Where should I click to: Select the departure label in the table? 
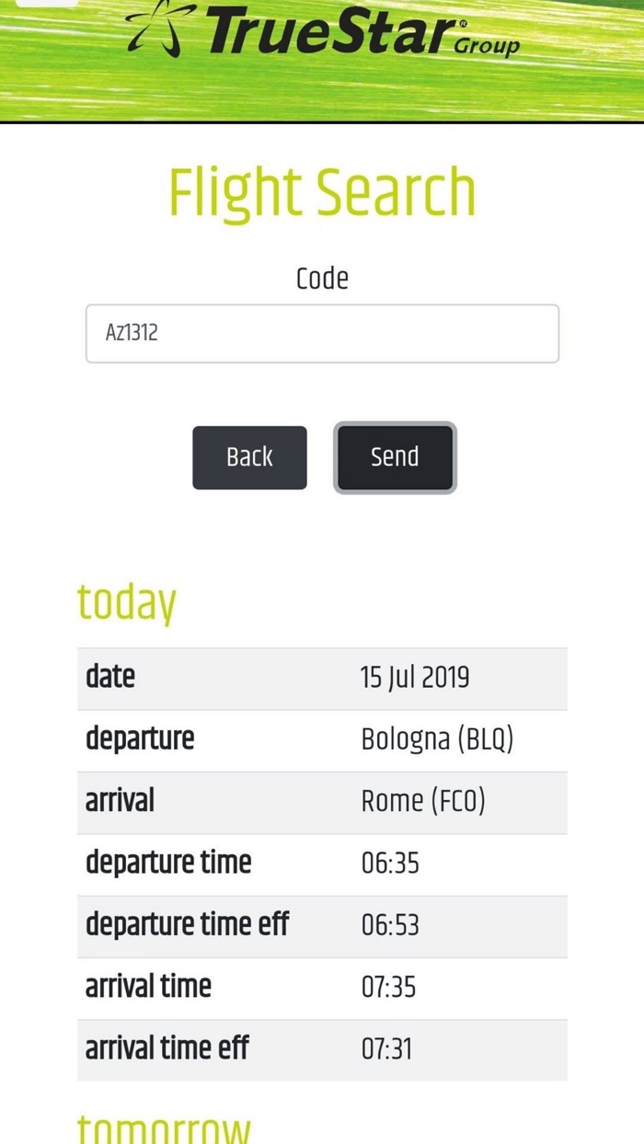[140, 738]
